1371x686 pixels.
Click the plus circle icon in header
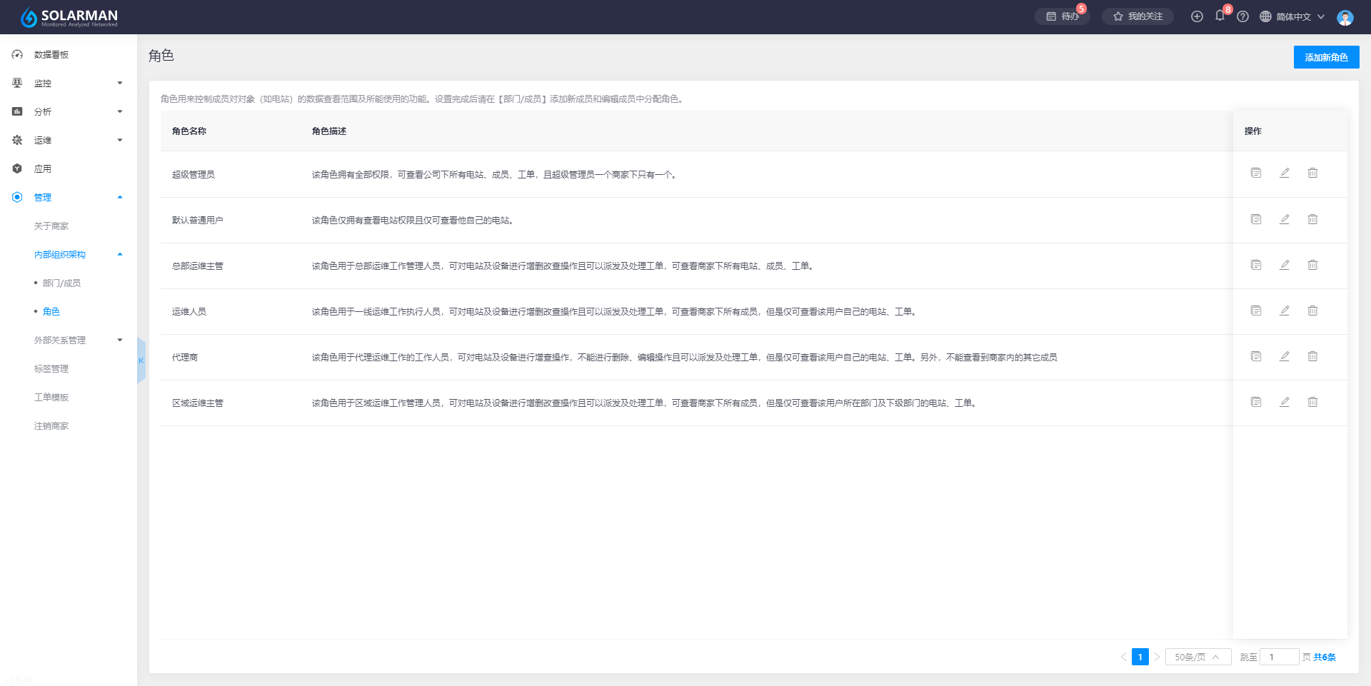(1197, 16)
